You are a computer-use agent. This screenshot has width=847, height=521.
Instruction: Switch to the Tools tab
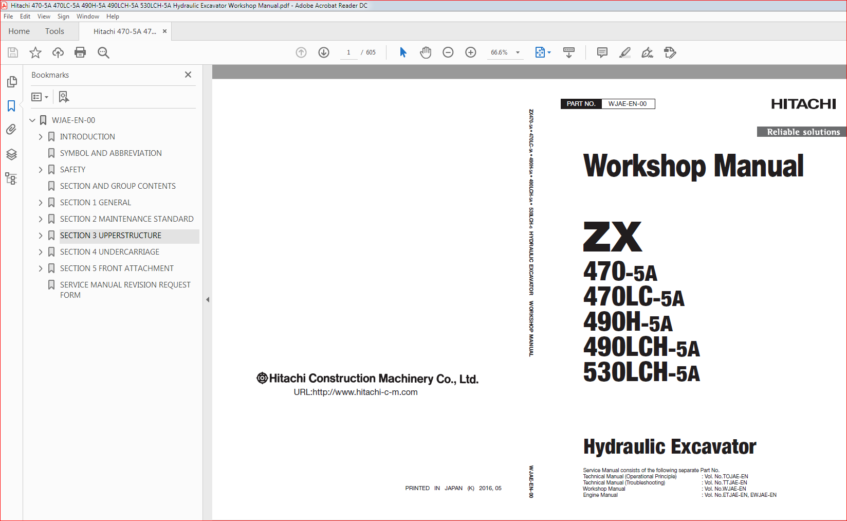(x=54, y=31)
